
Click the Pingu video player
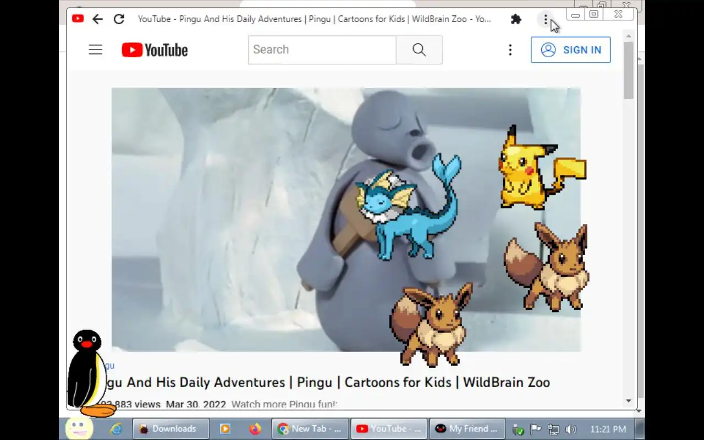[x=345, y=219]
